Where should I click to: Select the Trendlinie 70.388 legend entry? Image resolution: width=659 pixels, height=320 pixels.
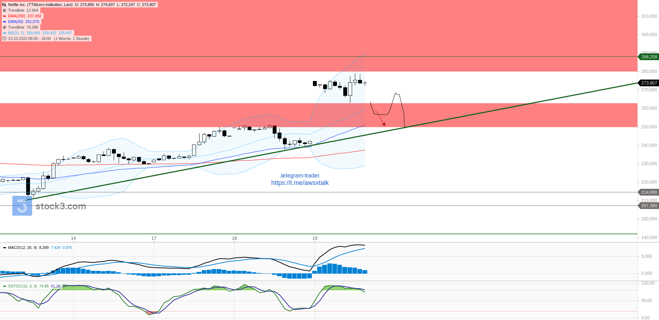[23, 27]
